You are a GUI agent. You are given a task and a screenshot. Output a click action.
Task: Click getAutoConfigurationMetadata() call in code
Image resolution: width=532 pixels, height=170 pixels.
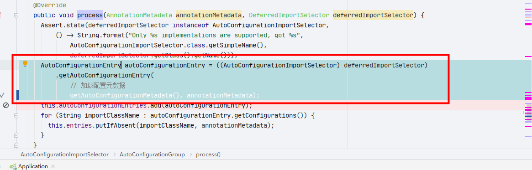coord(127,95)
